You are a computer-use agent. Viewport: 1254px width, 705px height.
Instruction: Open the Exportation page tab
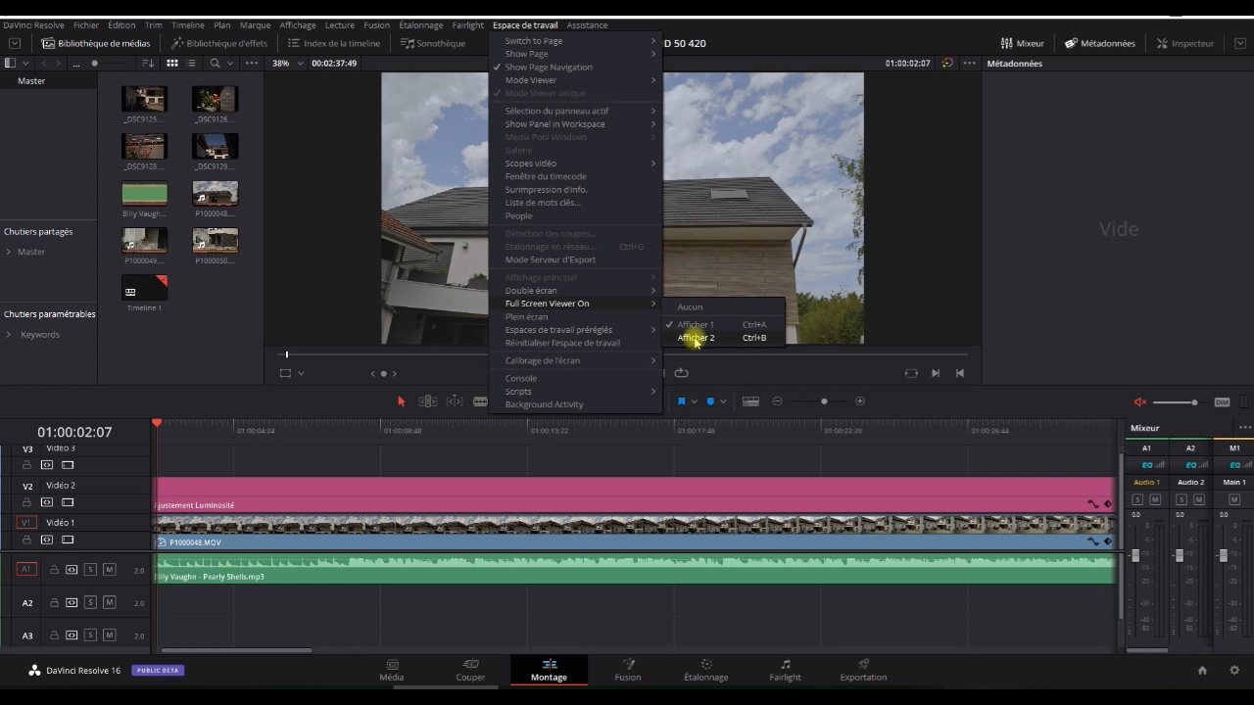[863, 670]
